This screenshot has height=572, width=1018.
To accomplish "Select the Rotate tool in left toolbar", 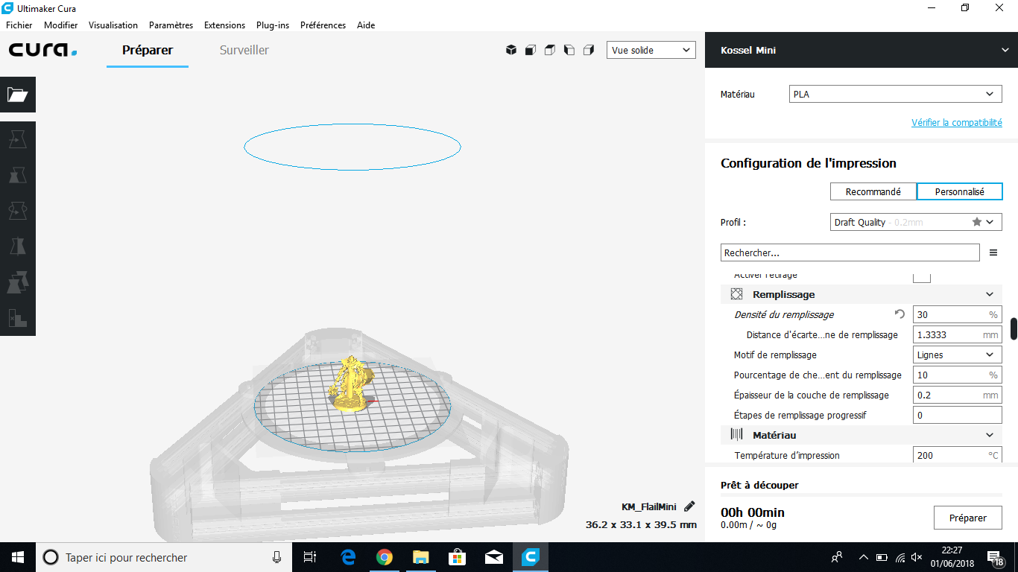I will click(18, 211).
